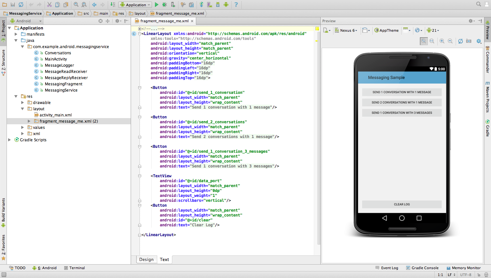
Task: Zoom in on the layout preview
Action: pyautogui.click(x=442, y=41)
